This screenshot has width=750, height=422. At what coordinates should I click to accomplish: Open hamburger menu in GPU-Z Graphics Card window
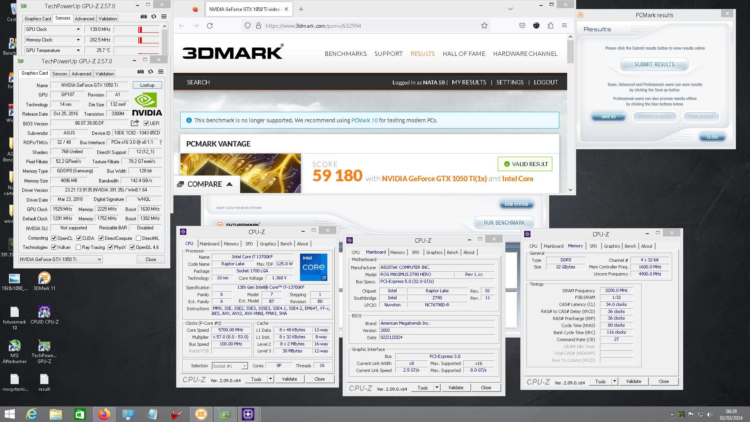[x=161, y=72]
